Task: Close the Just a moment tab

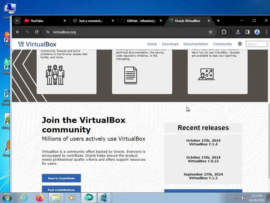Action: [113, 21]
